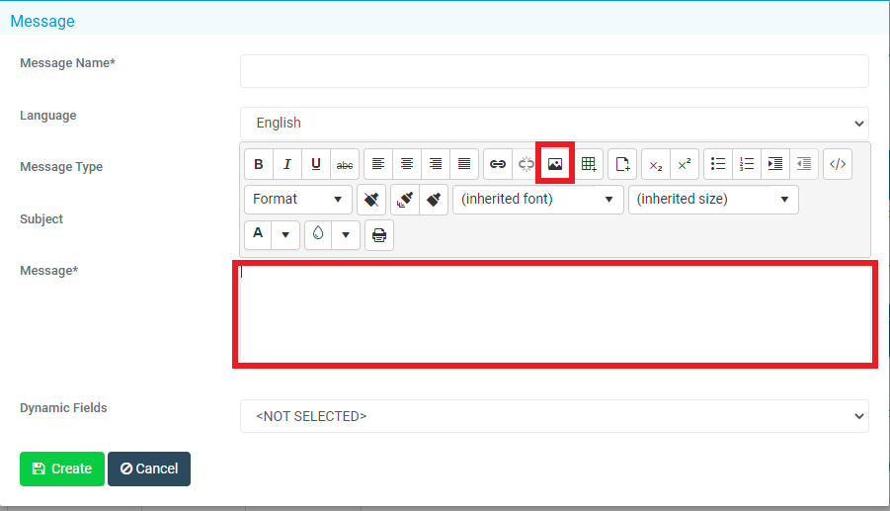890x511 pixels.
Task: Apply italic formatting
Action: (x=287, y=164)
